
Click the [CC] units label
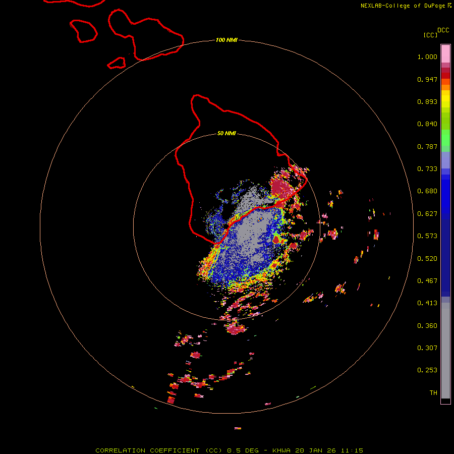[430, 35]
